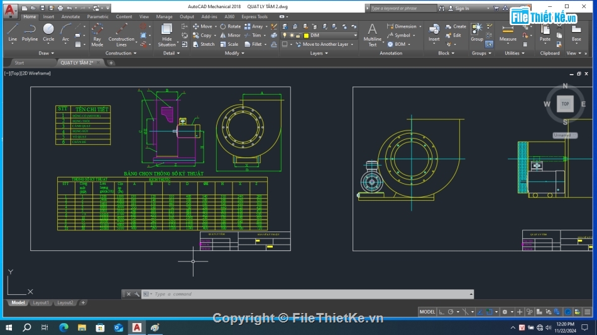
Task: Click the Plot printer icon
Action: point(60,8)
